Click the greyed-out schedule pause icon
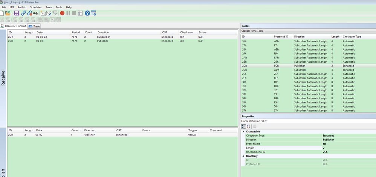The height and width of the screenshot is (177, 376). point(21,20)
